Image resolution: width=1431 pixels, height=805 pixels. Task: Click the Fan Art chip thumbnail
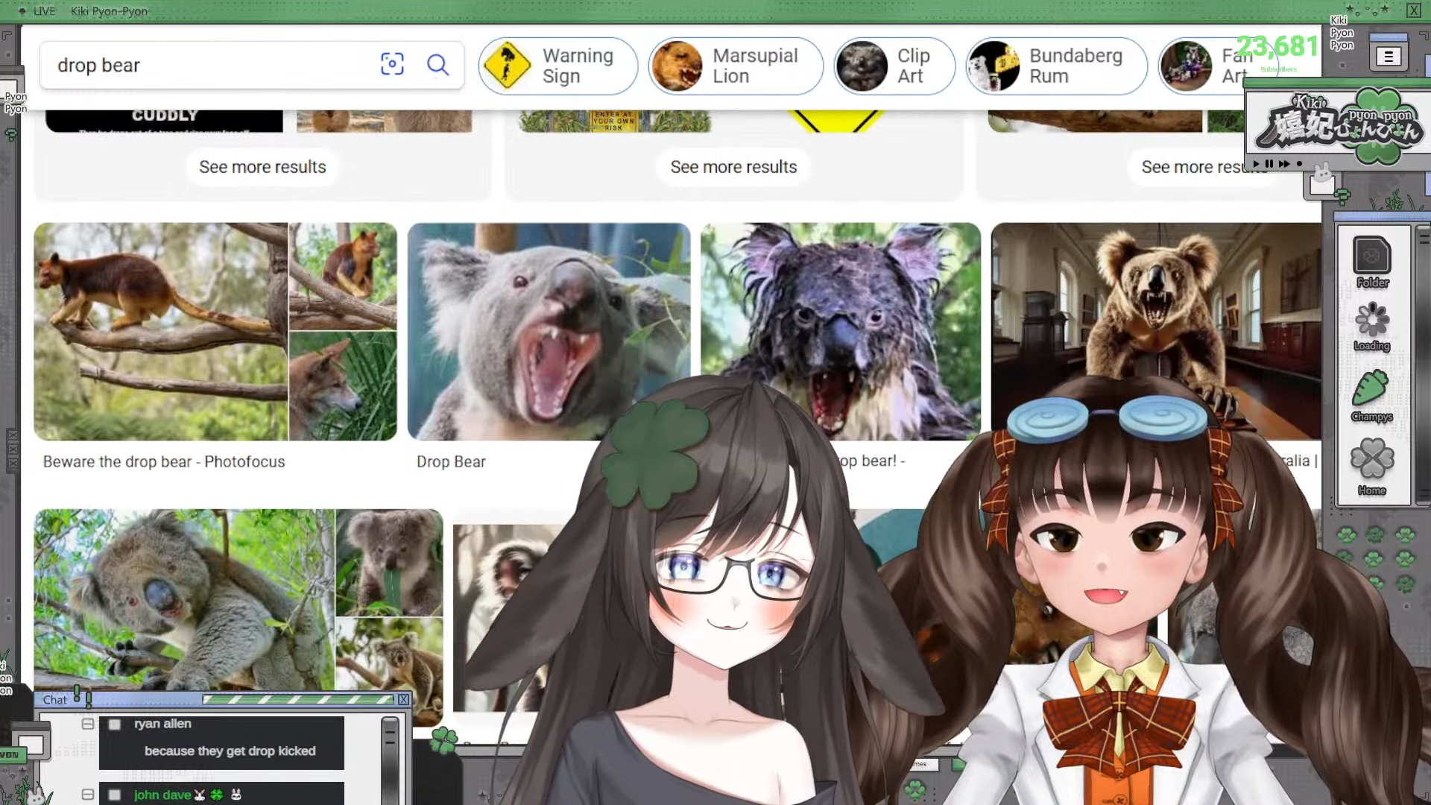pyautogui.click(x=1186, y=66)
